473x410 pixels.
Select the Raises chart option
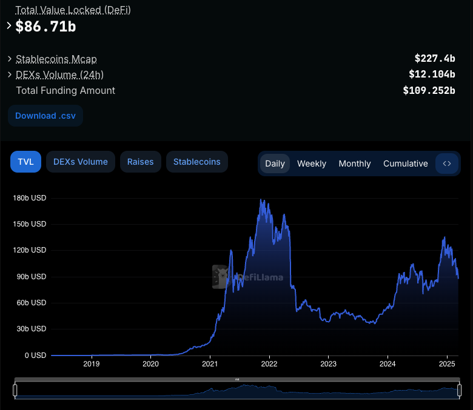[x=140, y=162]
